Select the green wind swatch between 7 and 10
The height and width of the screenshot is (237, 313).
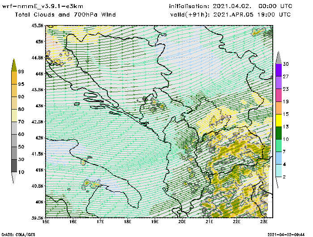(279, 146)
